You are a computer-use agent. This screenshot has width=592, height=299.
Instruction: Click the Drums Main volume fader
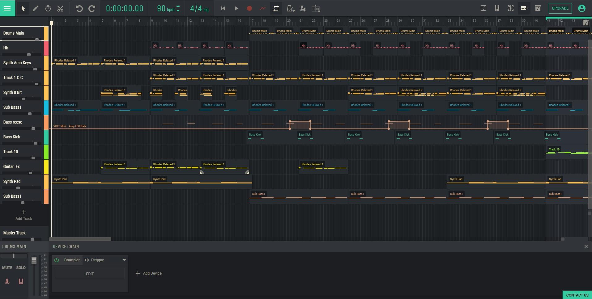(34, 260)
